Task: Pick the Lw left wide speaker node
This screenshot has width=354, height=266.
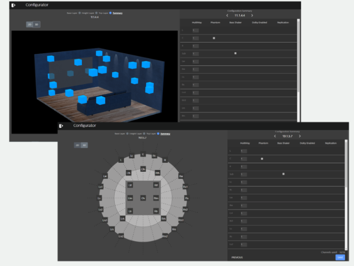Action: 105,176
